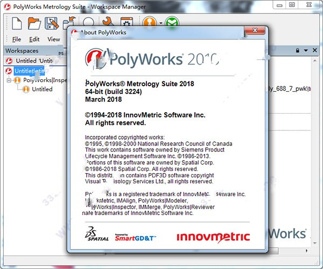Toggle the panel lock icon
Screen dimensions: 323x269
[x=298, y=50]
